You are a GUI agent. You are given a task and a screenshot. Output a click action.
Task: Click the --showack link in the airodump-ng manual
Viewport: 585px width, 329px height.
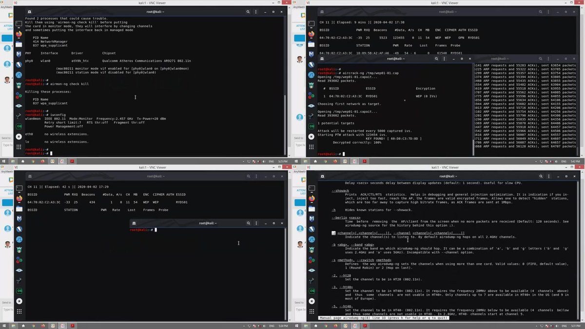click(340, 191)
